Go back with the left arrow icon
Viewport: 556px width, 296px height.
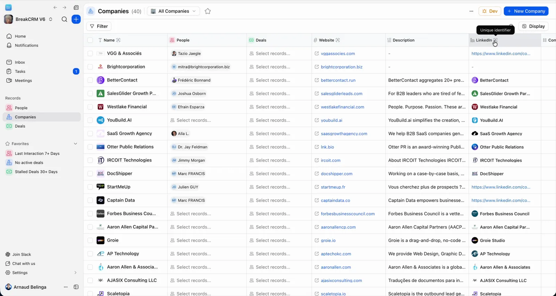coord(55,7)
